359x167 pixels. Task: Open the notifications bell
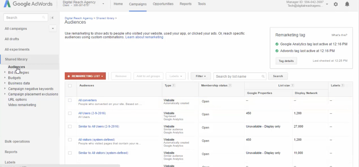(x=347, y=4)
